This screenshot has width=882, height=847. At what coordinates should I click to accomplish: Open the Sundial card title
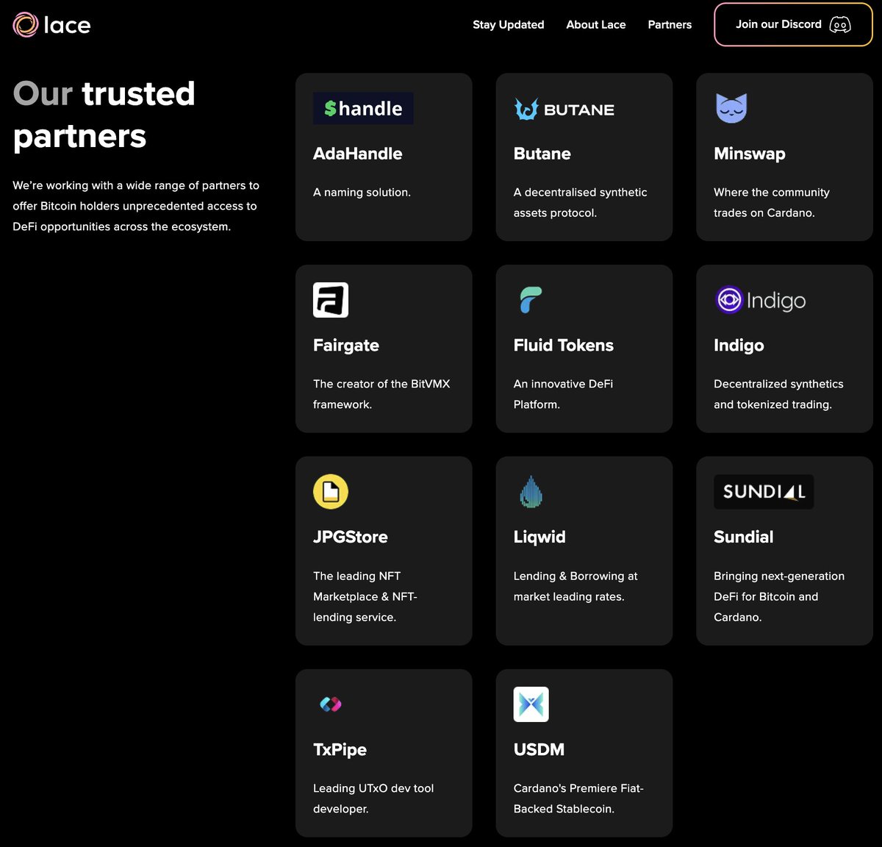pos(744,537)
